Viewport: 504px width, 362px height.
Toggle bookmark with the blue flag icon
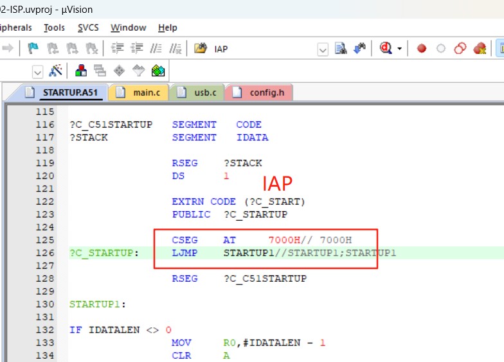pyautogui.click(x=33, y=49)
